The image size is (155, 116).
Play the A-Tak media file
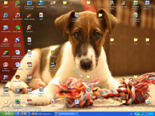(77, 17)
